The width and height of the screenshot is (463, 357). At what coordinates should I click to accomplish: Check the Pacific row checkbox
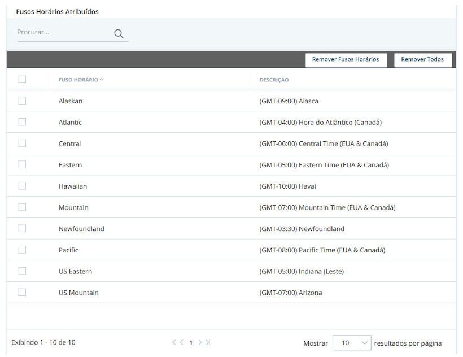click(x=22, y=250)
